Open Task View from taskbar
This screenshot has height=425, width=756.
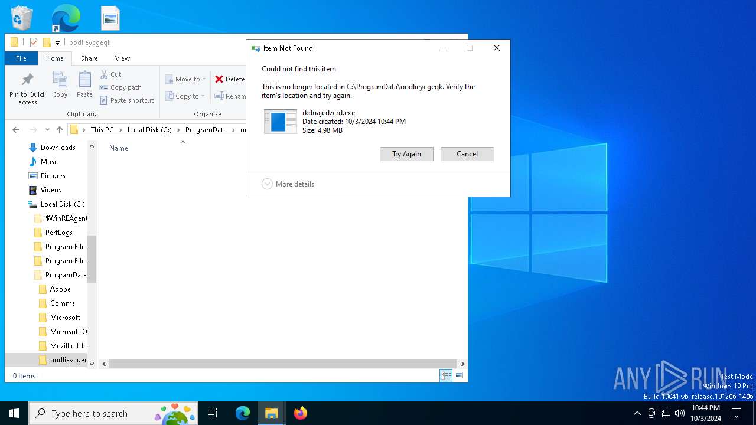click(213, 413)
